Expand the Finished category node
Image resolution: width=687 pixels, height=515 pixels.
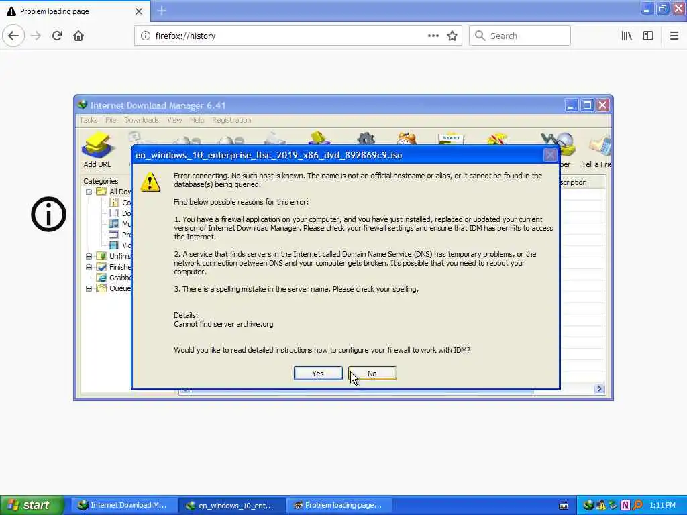(x=89, y=267)
